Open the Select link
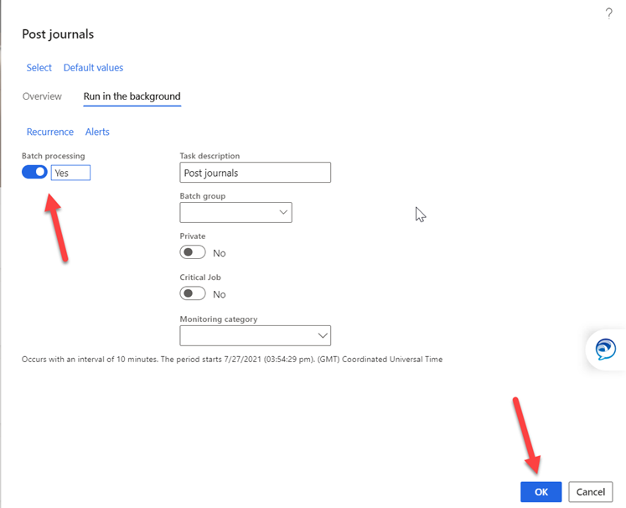This screenshot has height=508, width=626. pos(39,68)
